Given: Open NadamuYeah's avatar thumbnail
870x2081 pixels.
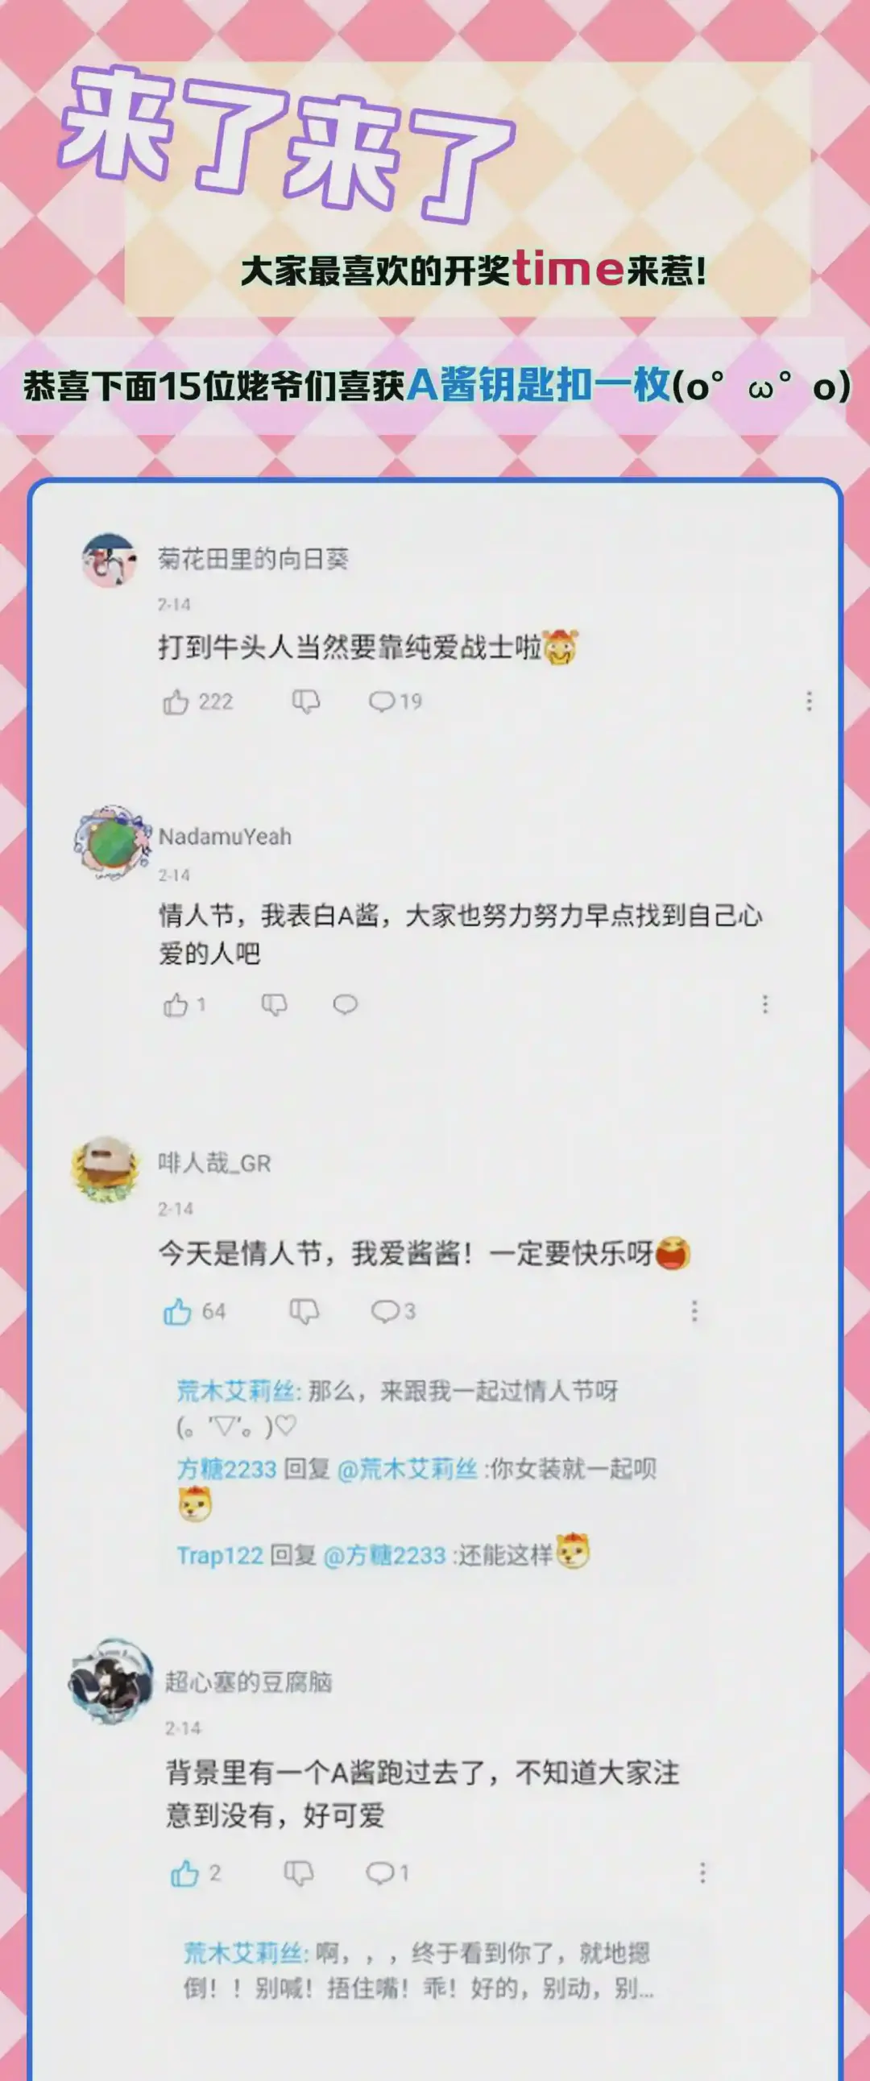Looking at the screenshot, I should (x=113, y=841).
